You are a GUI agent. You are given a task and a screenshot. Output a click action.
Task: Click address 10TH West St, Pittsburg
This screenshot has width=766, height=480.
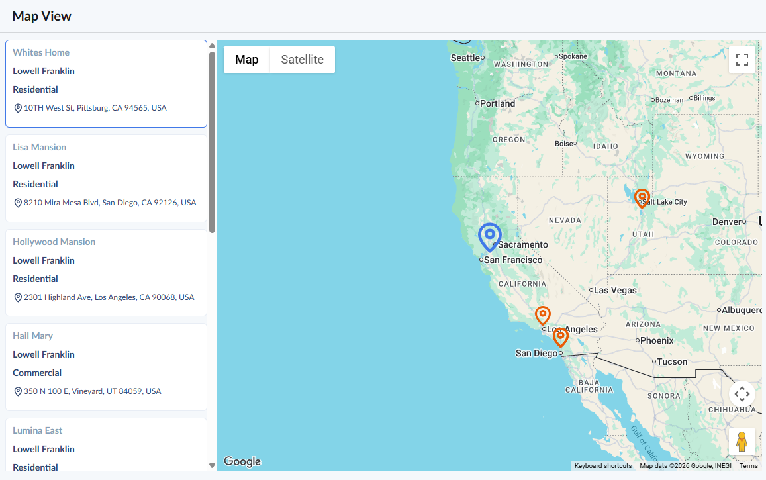[95, 108]
